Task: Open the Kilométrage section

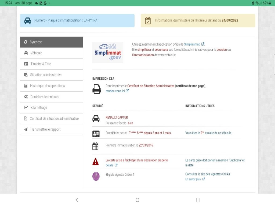Action: pyautogui.click(x=52, y=108)
